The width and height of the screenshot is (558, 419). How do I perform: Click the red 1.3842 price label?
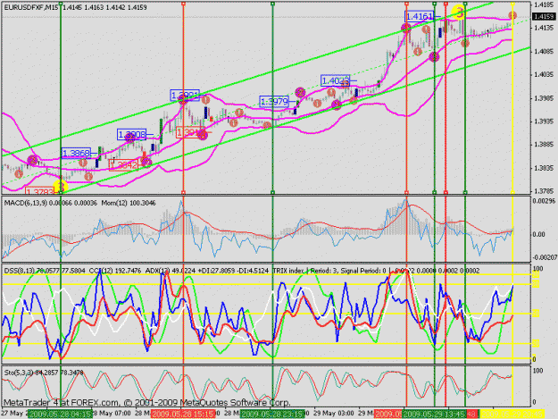coord(123,165)
